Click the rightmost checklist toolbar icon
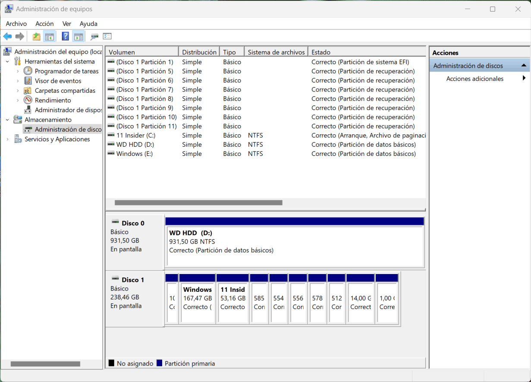This screenshot has height=382, width=531. point(107,36)
